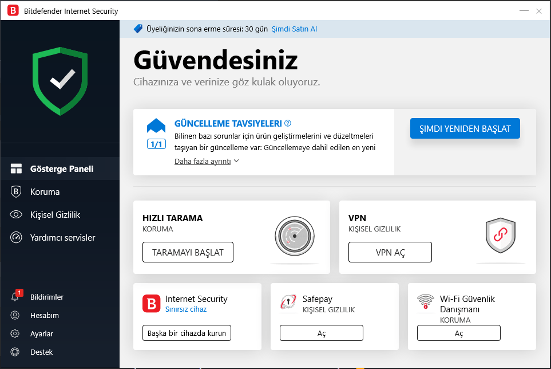Viewport: 551px width, 369px height.
Task: Click Başka bir cihazda kurun button
Action: (x=187, y=333)
